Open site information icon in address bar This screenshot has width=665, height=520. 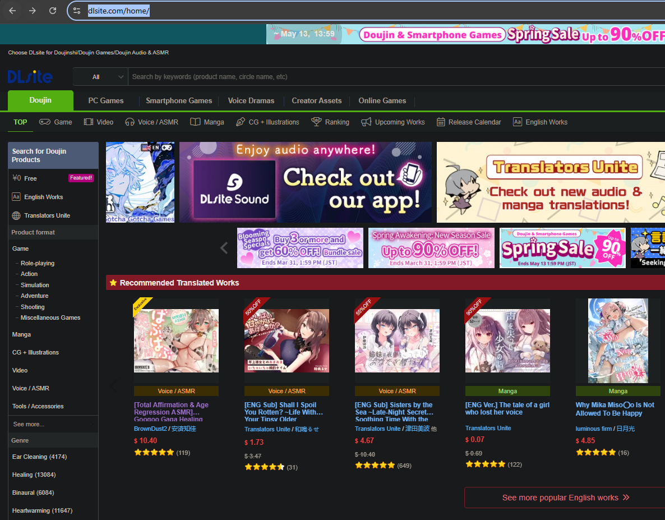coord(77,11)
